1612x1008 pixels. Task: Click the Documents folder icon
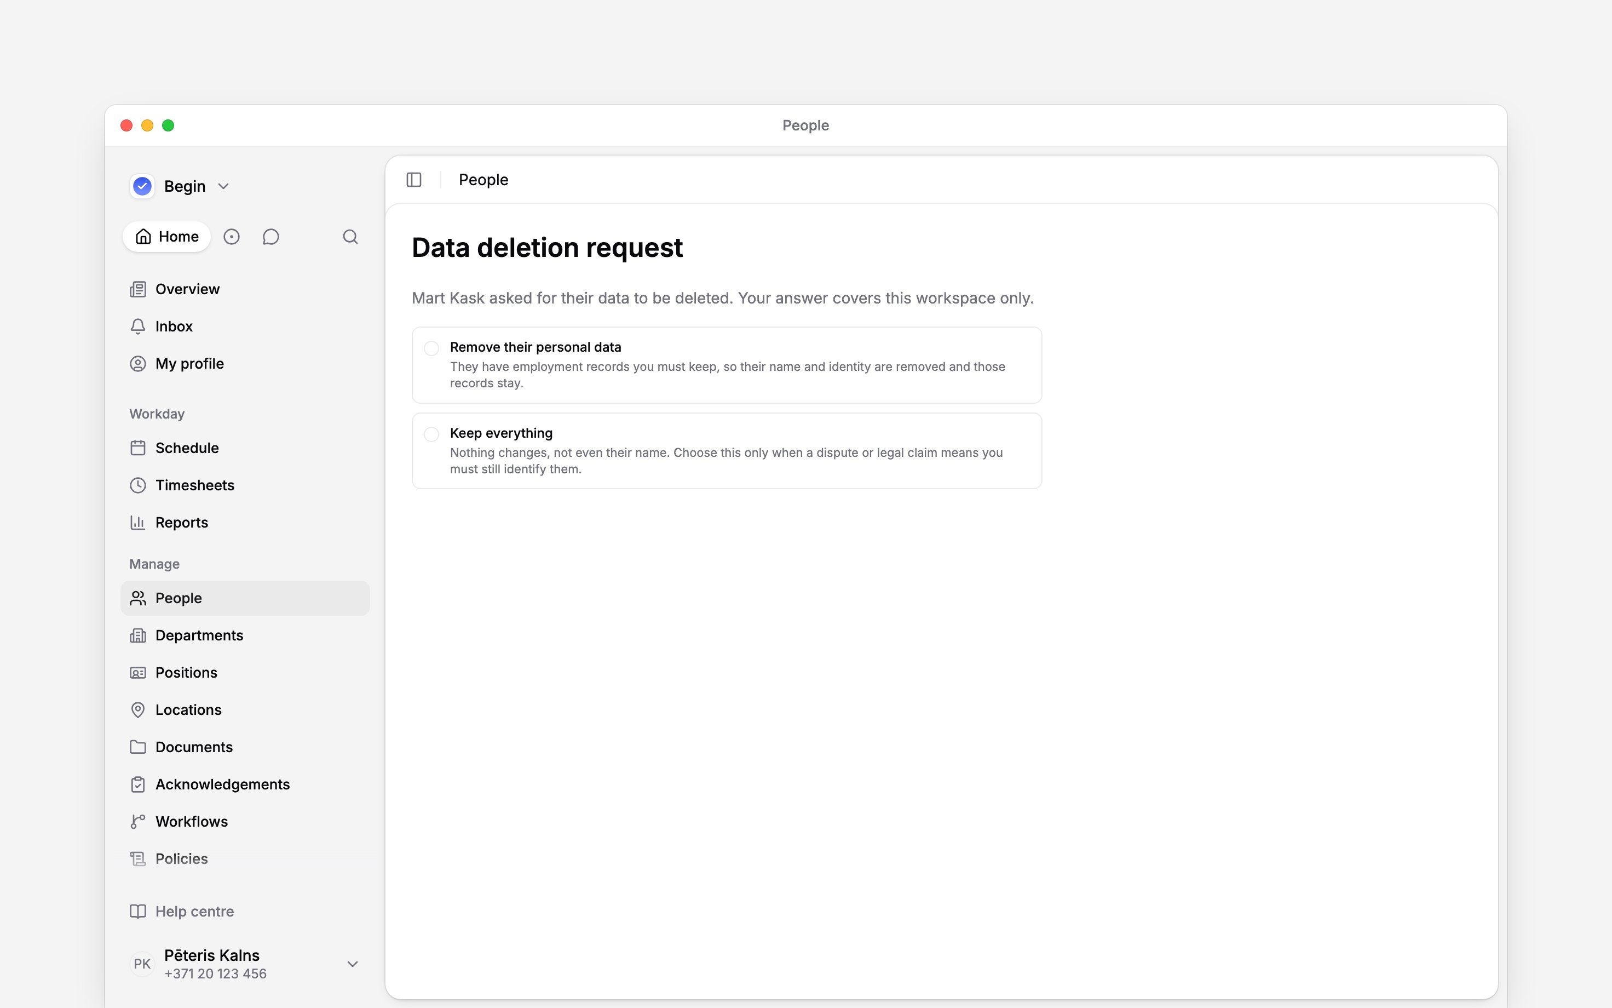click(138, 747)
